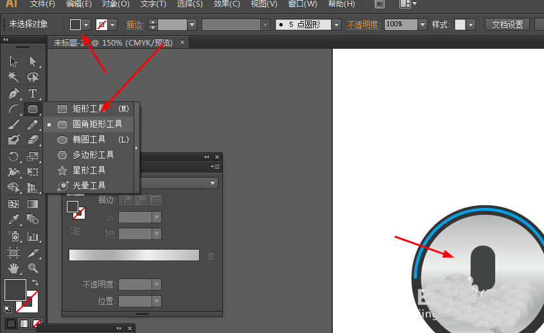
Task: Open the 文件(F) menu
Action: click(x=42, y=4)
